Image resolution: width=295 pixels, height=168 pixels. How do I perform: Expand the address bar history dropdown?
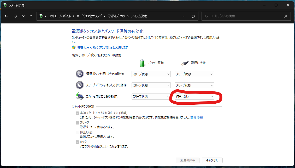(184, 16)
